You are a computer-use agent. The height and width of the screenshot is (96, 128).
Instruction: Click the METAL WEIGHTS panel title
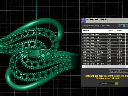(96, 19)
